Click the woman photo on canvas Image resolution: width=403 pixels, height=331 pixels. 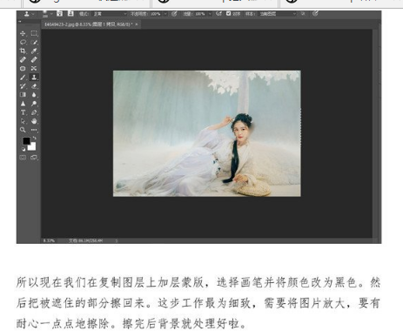(207, 133)
